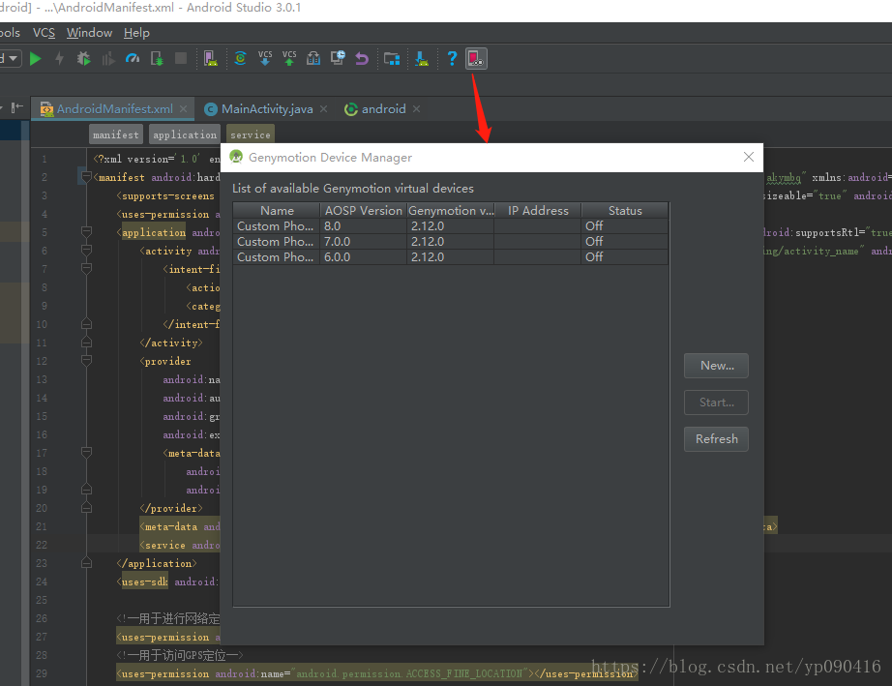Click VCS Commit up-arrow icon
This screenshot has height=686, width=892.
[x=289, y=58]
